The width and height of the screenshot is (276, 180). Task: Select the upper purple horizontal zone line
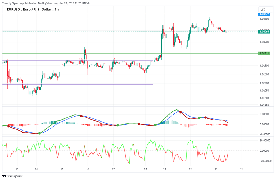[x=78, y=60]
